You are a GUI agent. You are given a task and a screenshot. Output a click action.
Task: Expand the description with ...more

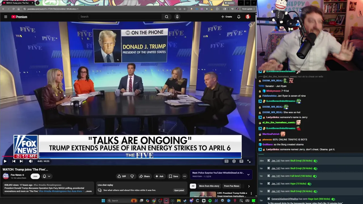click(88, 191)
